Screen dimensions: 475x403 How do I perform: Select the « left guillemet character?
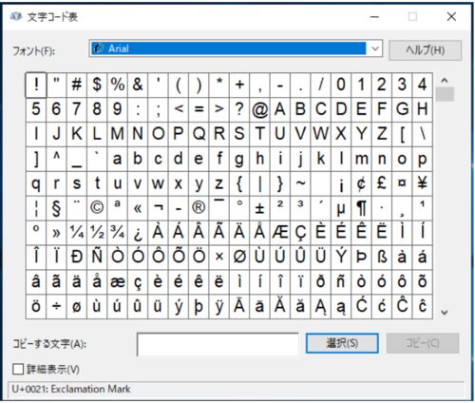click(x=138, y=208)
